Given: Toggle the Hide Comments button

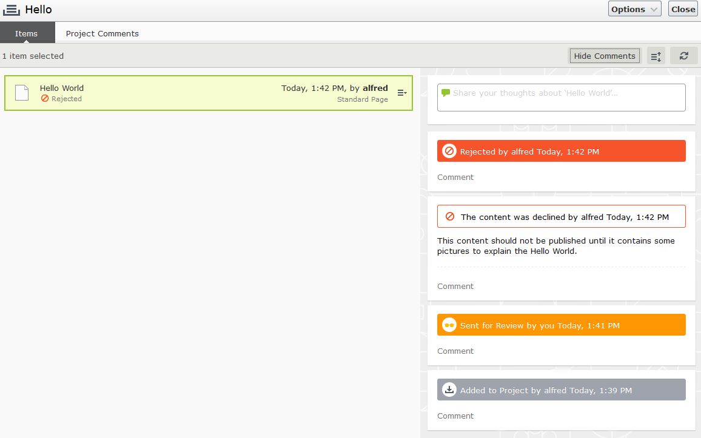Looking at the screenshot, I should [604, 56].
